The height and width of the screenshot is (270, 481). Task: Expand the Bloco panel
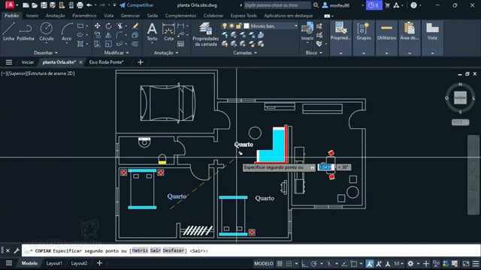coord(314,52)
